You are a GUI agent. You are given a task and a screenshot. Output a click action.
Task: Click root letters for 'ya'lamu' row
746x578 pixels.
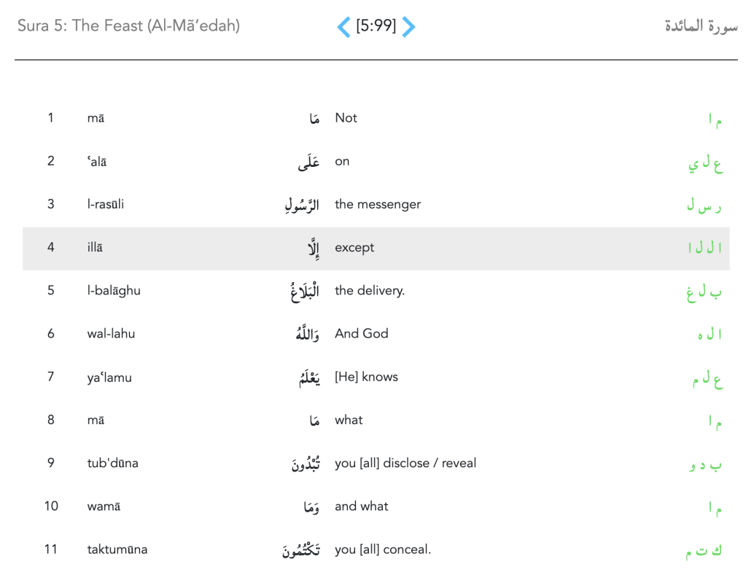(705, 379)
